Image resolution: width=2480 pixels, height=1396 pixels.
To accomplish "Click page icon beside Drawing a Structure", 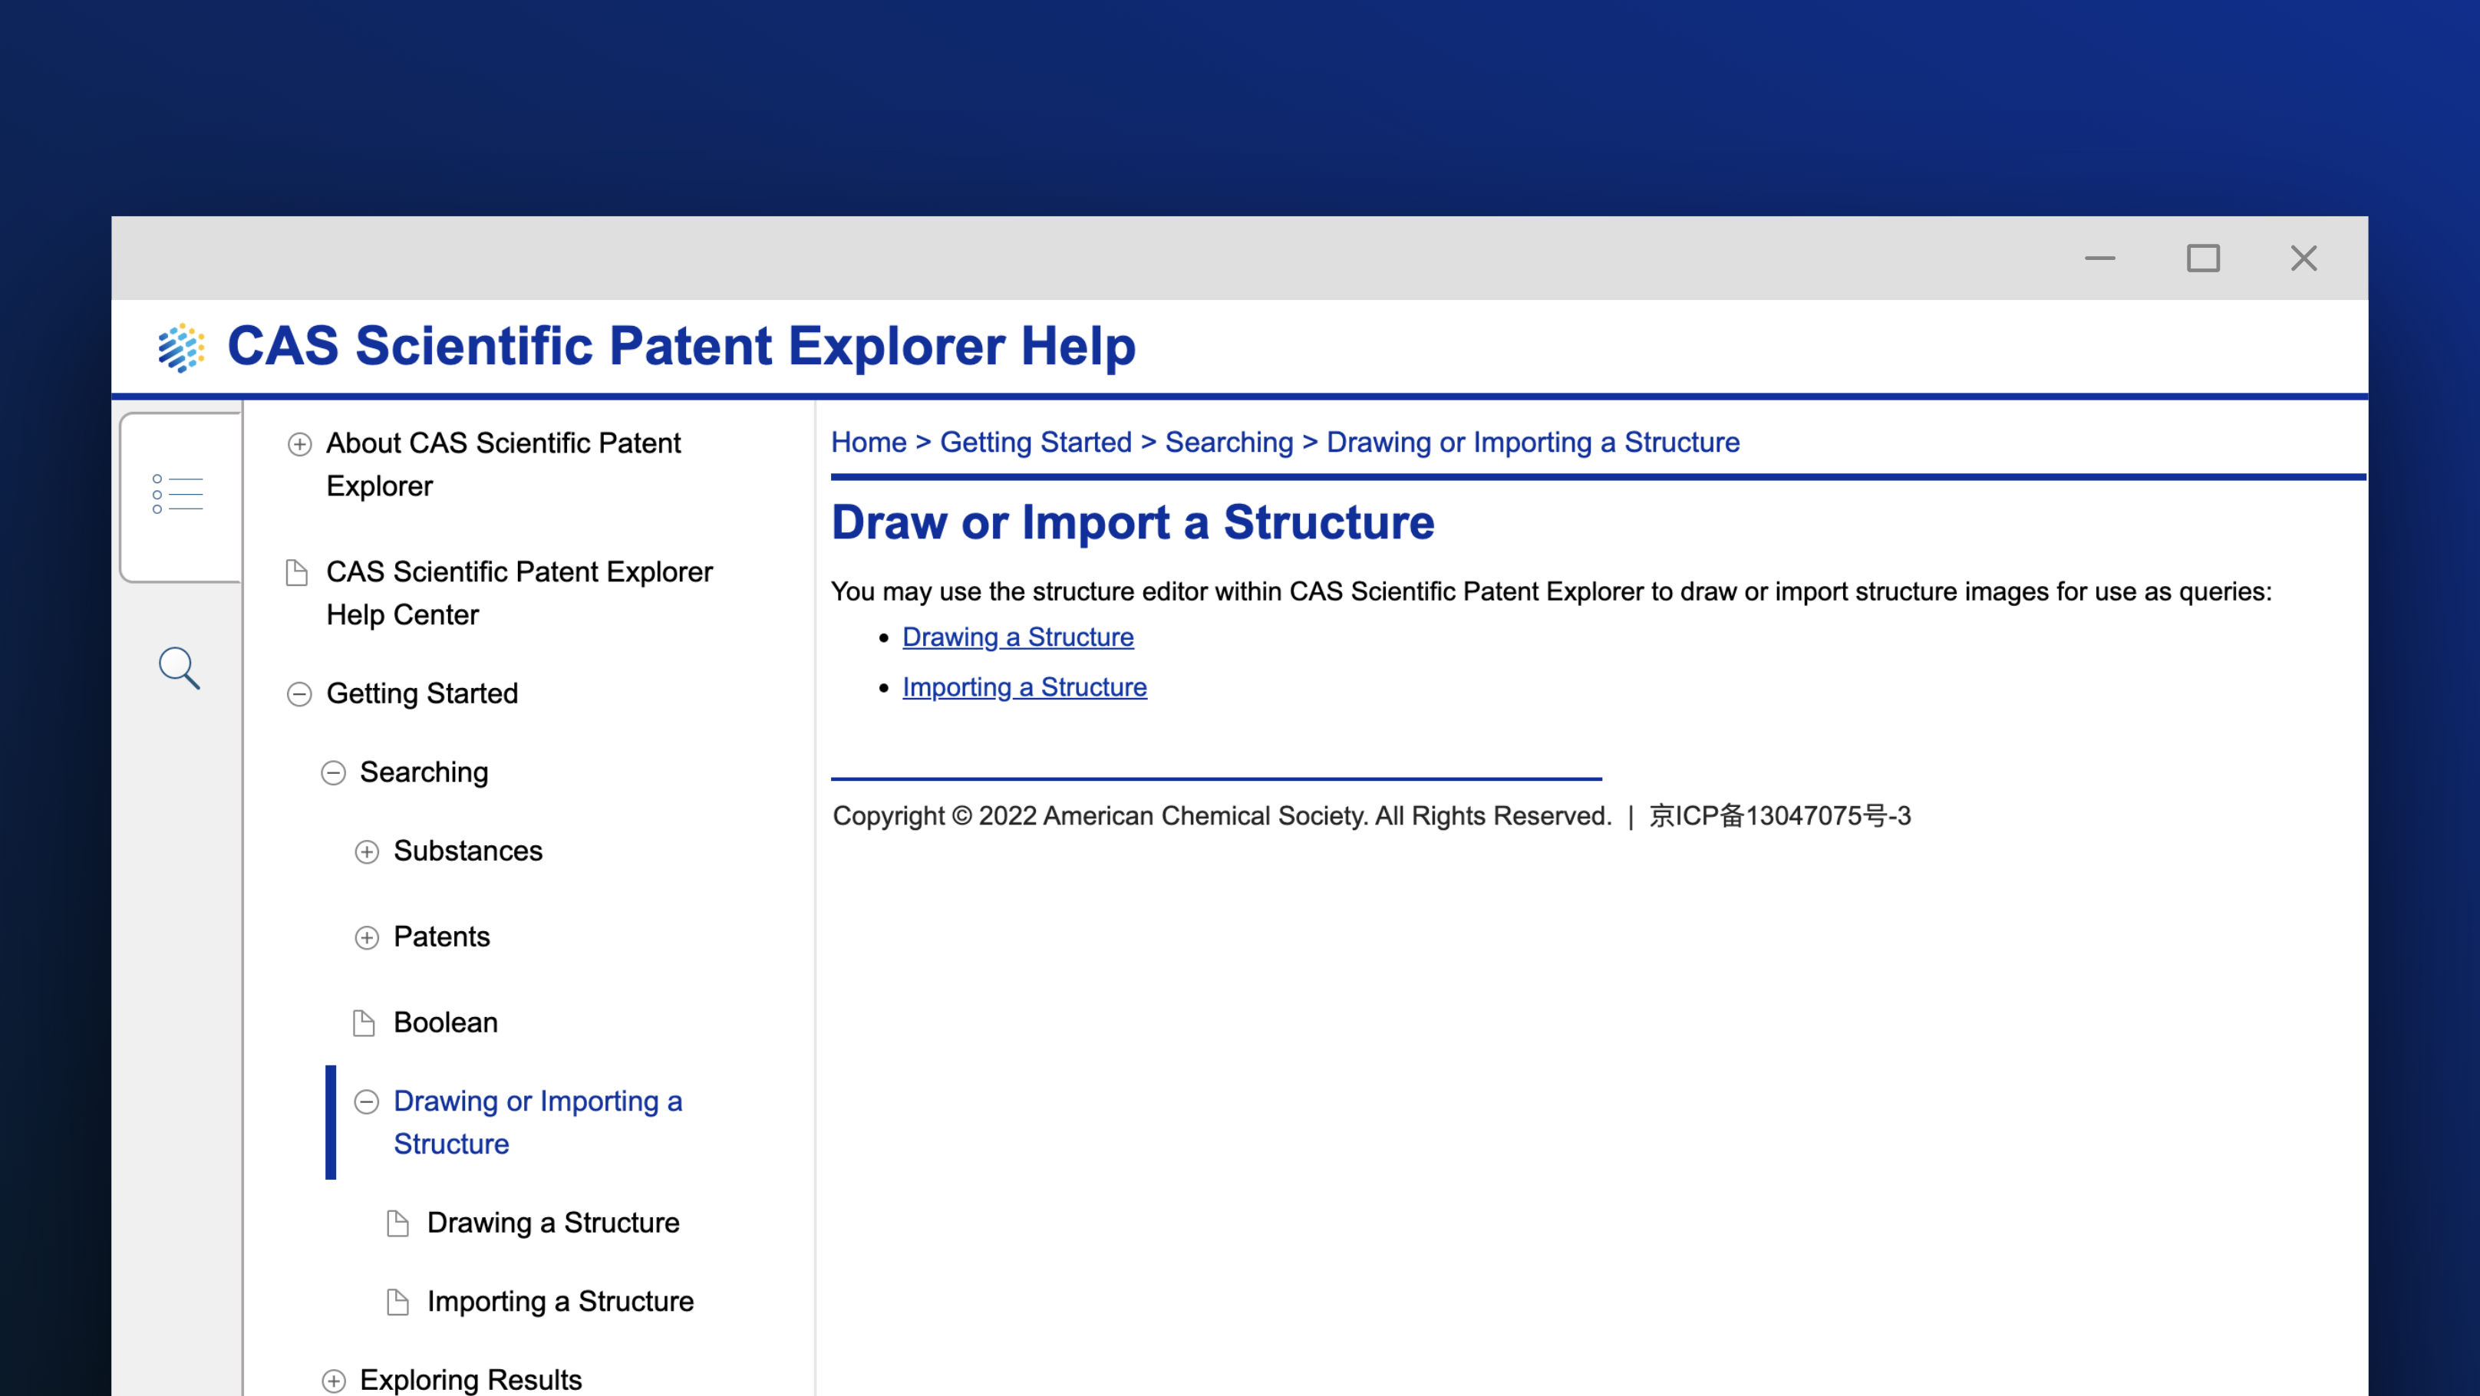I will pyautogui.click(x=397, y=1223).
